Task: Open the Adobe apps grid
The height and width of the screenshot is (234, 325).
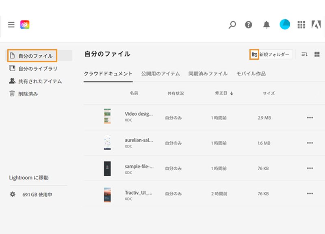Action: [x=301, y=25]
